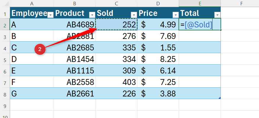Select empty Total cell in employee B row
Screen dimensions: 259x118
click(x=200, y=36)
